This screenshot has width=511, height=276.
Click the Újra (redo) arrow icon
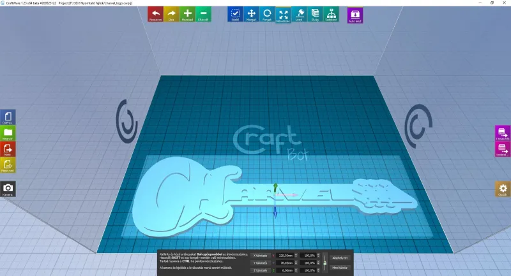(x=171, y=14)
